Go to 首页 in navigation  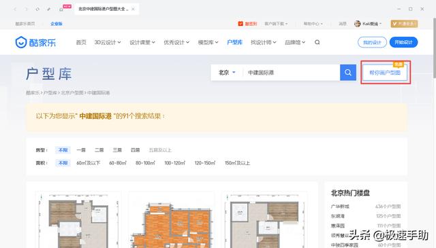pos(81,42)
